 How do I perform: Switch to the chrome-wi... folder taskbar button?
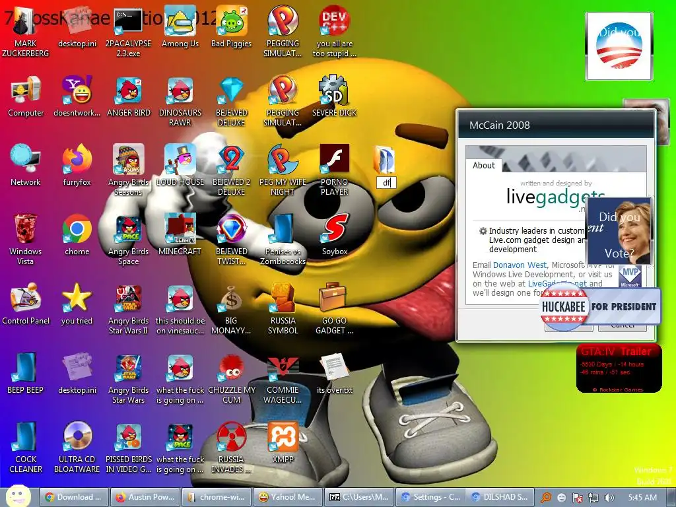[217, 497]
